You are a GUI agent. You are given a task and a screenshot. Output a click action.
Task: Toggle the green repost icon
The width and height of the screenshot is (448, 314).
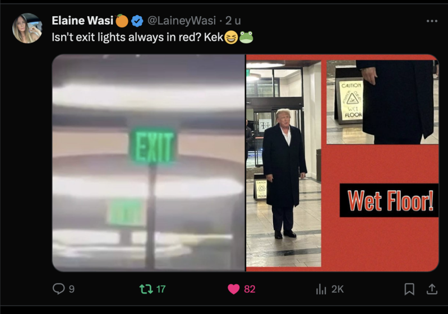146,289
